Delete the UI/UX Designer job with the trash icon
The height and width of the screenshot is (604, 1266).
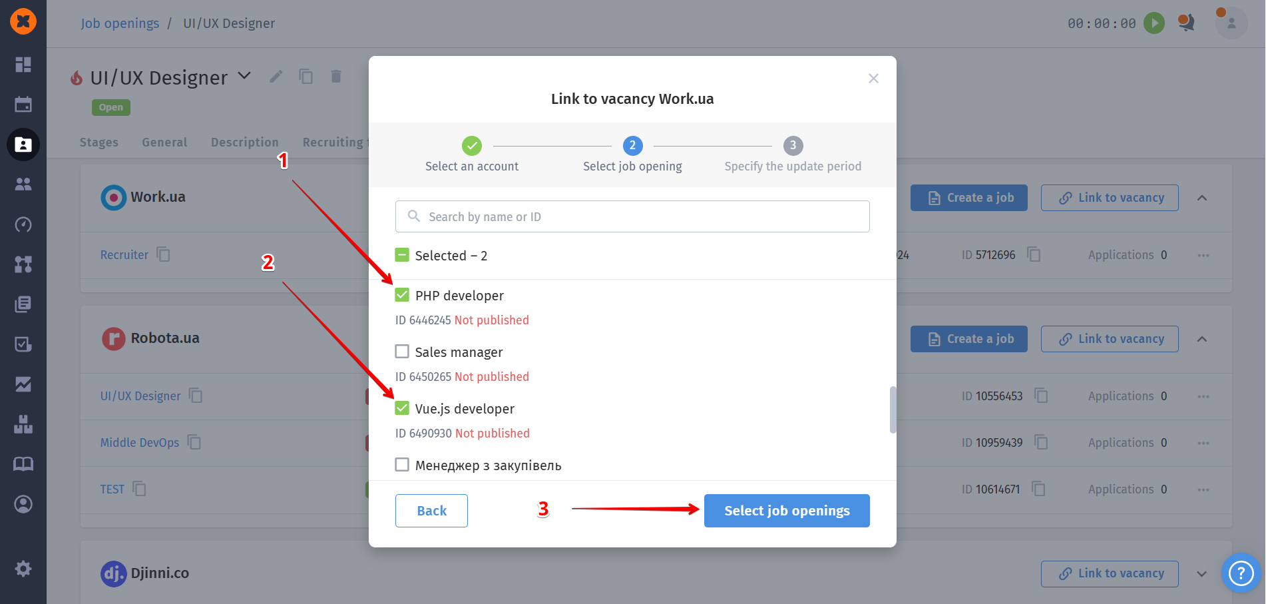[336, 77]
